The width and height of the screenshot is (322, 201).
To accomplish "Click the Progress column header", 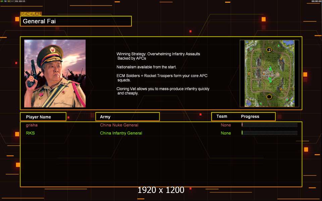I will (x=250, y=117).
